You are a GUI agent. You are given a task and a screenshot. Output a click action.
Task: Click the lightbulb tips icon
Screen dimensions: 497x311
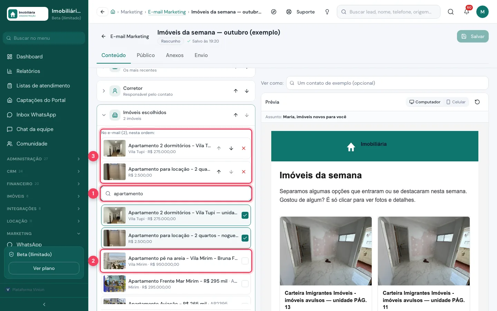[x=327, y=12]
